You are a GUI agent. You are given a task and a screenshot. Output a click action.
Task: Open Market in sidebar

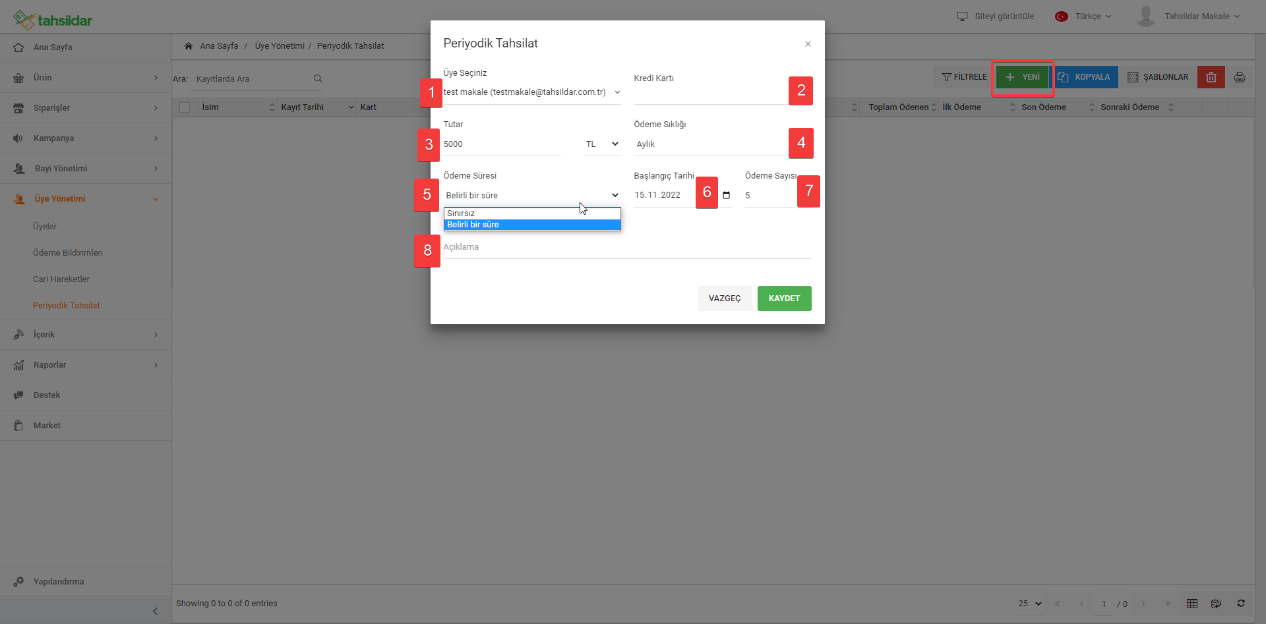[86, 426]
